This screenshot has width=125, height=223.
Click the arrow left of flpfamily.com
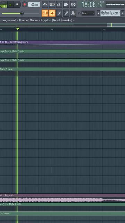(x=98, y=13)
